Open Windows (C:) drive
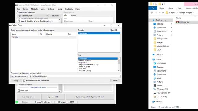The height and width of the screenshot is (111, 198). [x=162, y=89]
